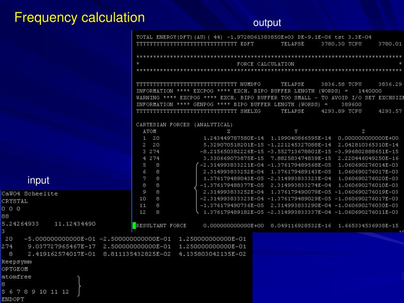
Task: Select the 'output' label above terminal
Action: pos(267,23)
